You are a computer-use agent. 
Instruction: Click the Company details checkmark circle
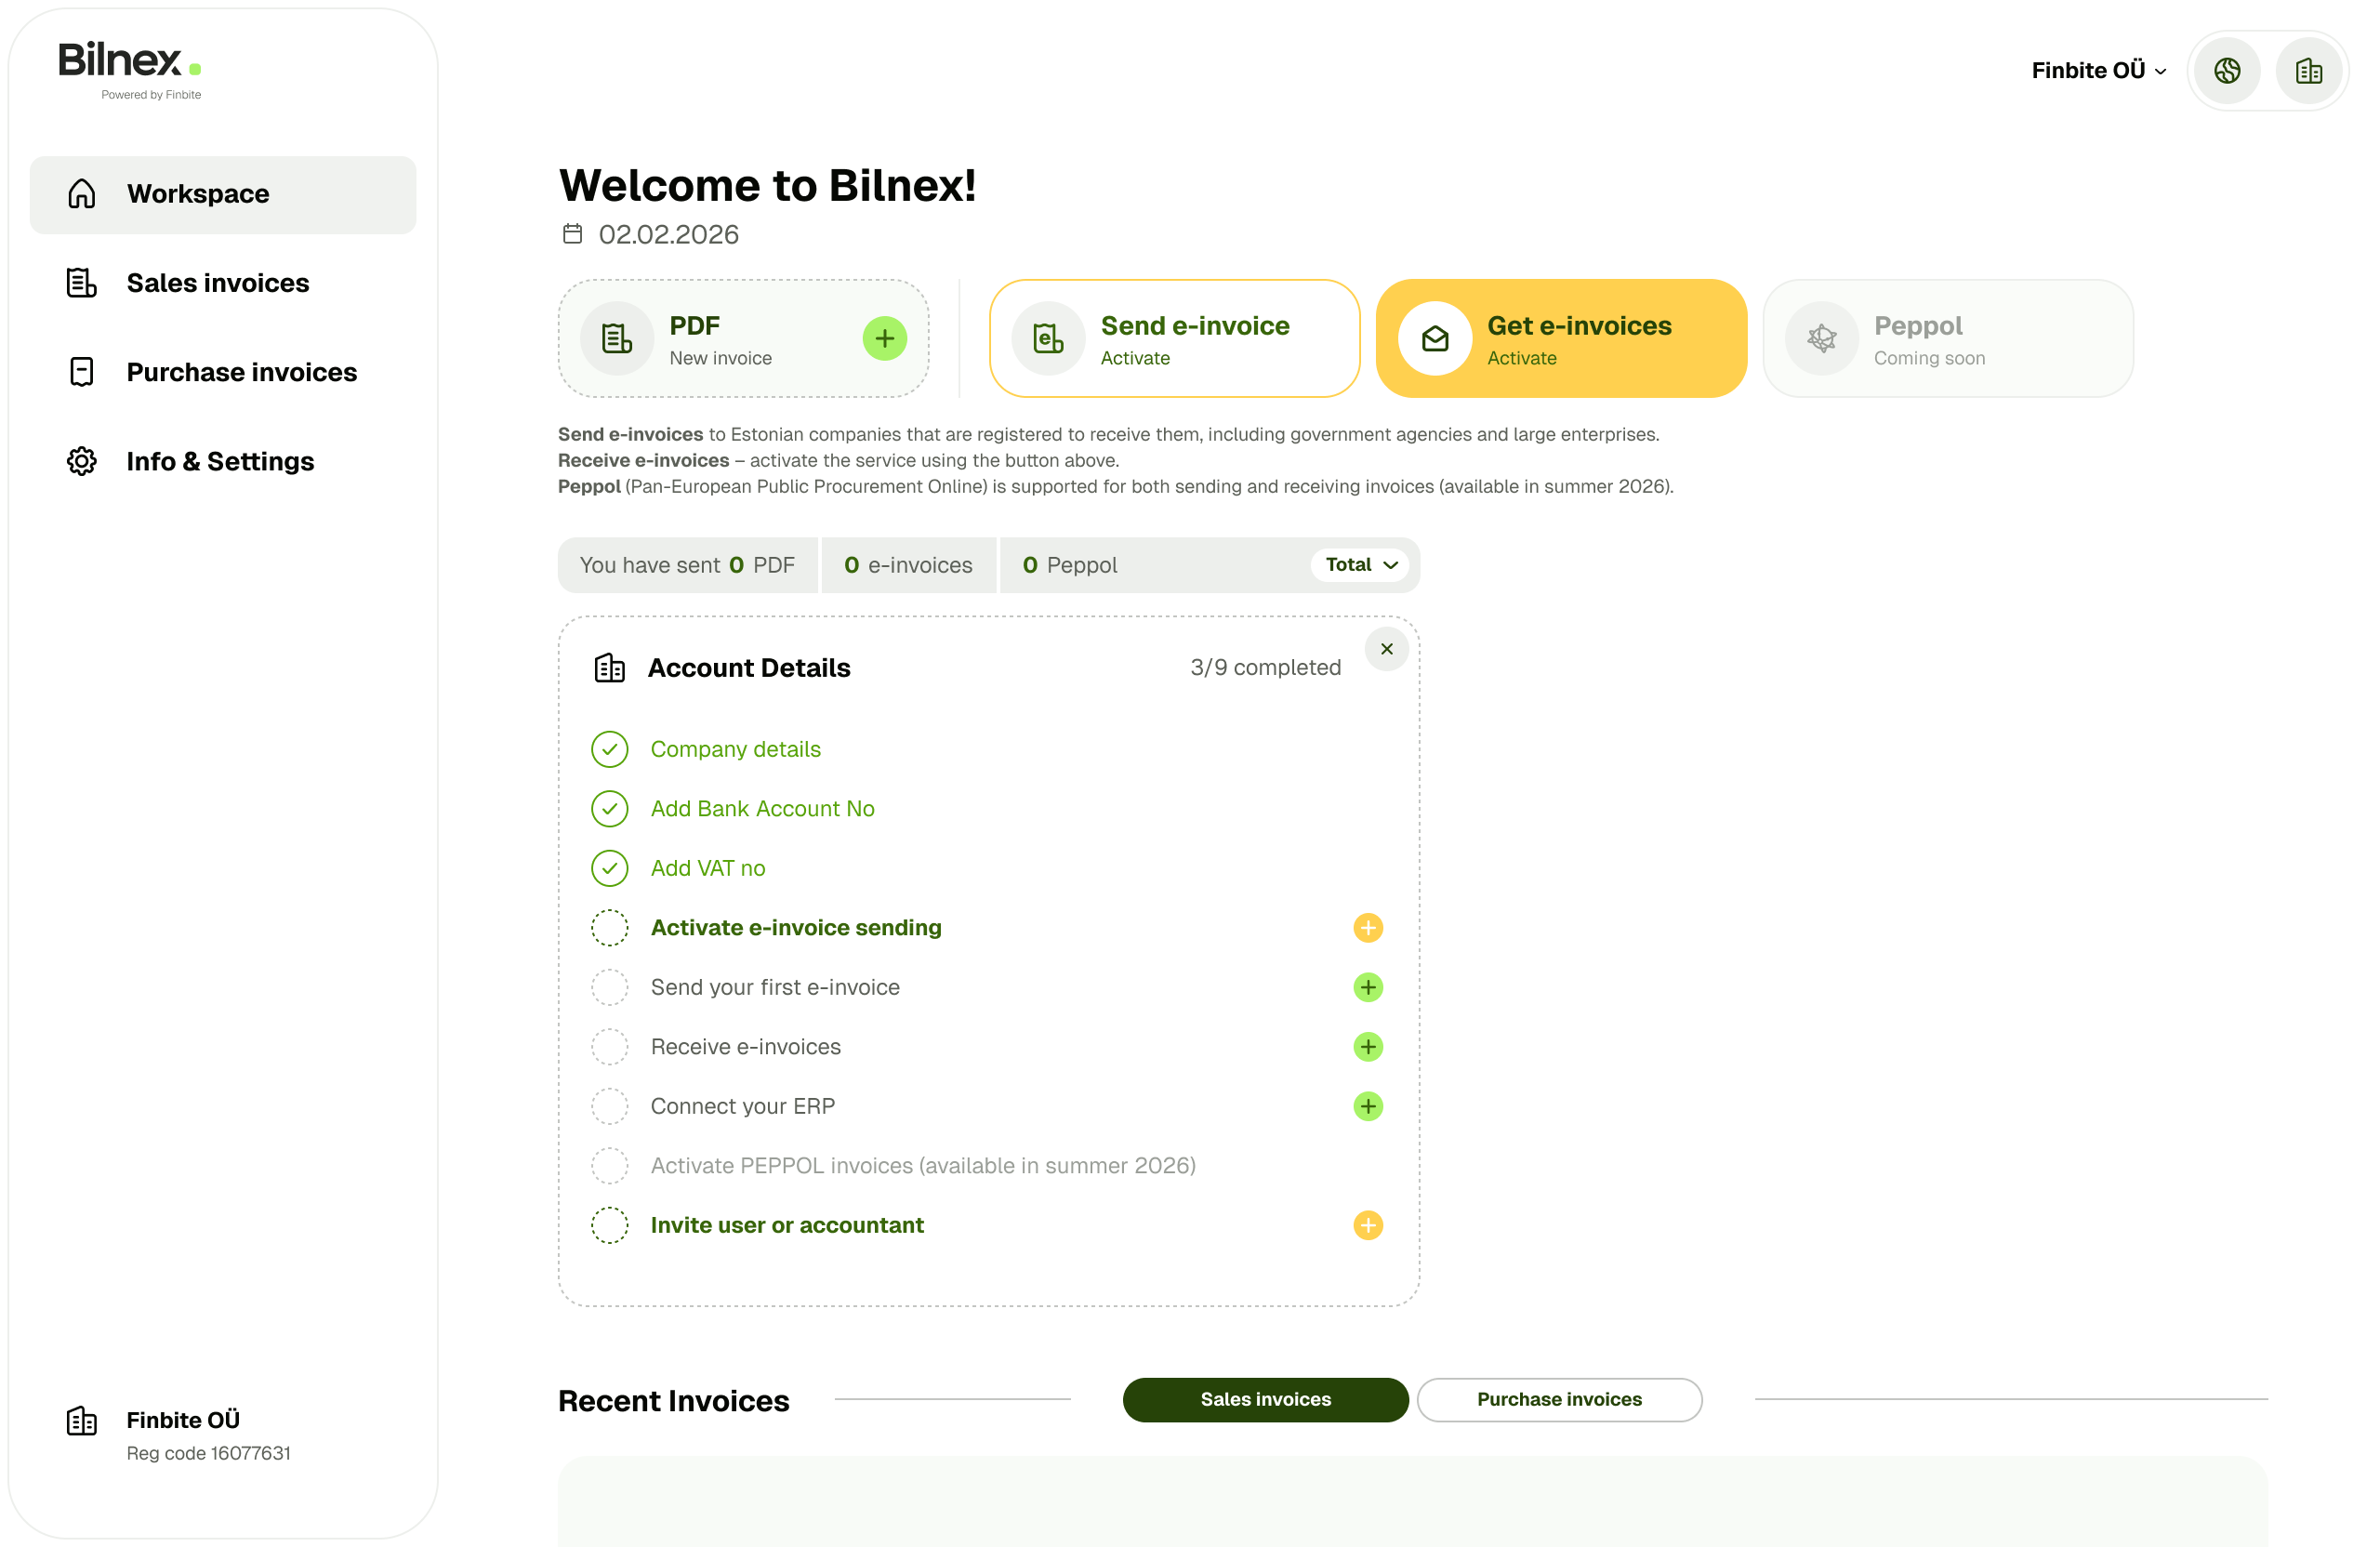(x=609, y=749)
